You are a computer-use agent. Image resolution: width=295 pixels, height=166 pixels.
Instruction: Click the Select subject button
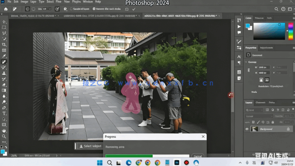click(x=90, y=146)
